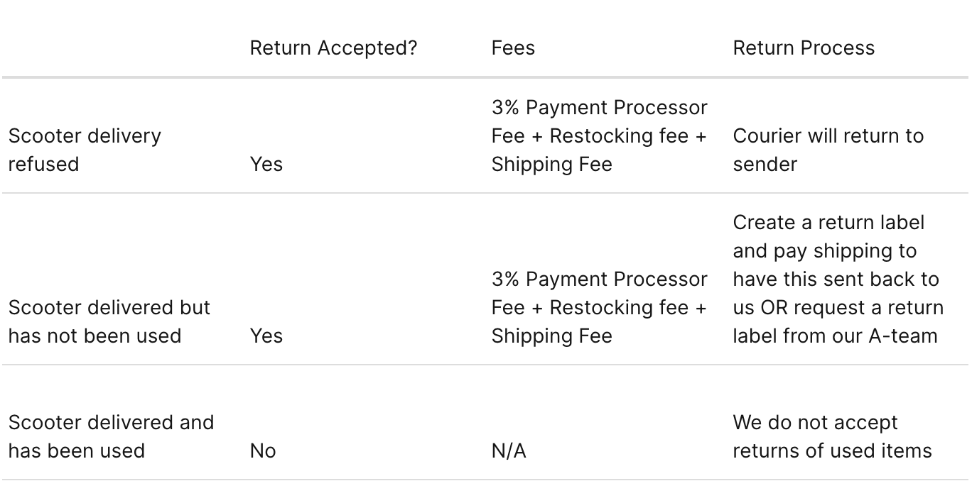Click the "Courier will return to sender" cell
Screen dimensions: 972x481
(828, 150)
